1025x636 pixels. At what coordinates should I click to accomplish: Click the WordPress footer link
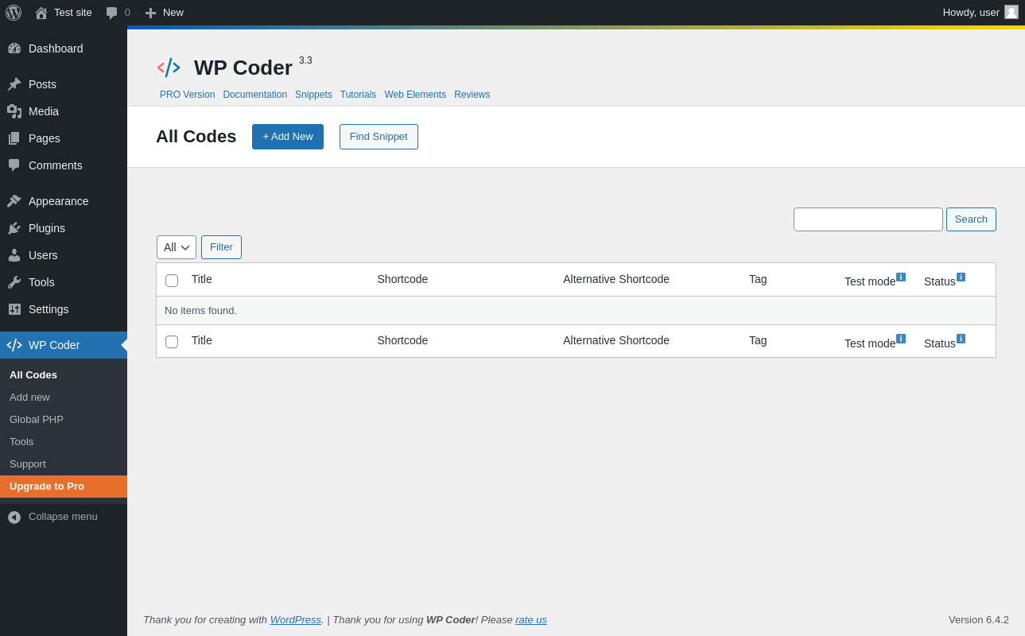coord(296,620)
